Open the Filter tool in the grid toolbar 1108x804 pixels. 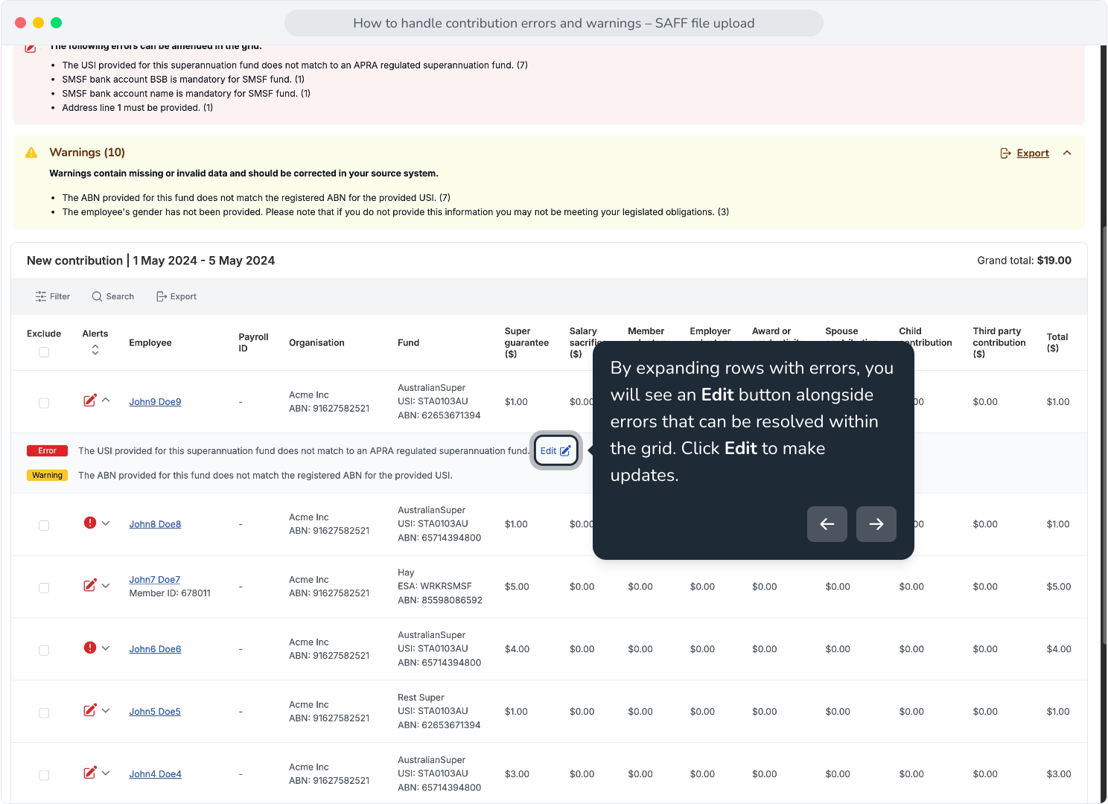pos(52,296)
